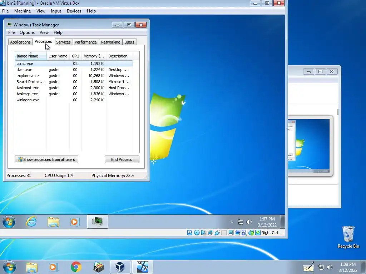Click VirtualBox Manager on host taskbar
366x274 pixels.
[120, 267]
